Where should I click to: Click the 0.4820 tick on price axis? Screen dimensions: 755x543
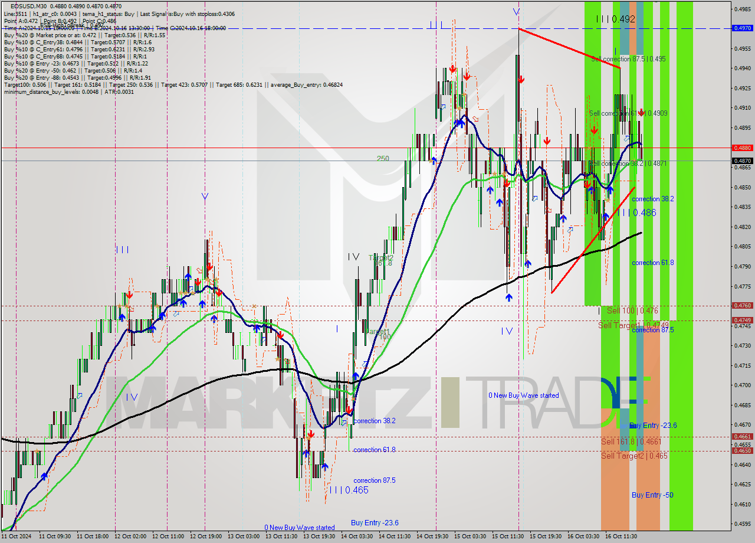741,227
